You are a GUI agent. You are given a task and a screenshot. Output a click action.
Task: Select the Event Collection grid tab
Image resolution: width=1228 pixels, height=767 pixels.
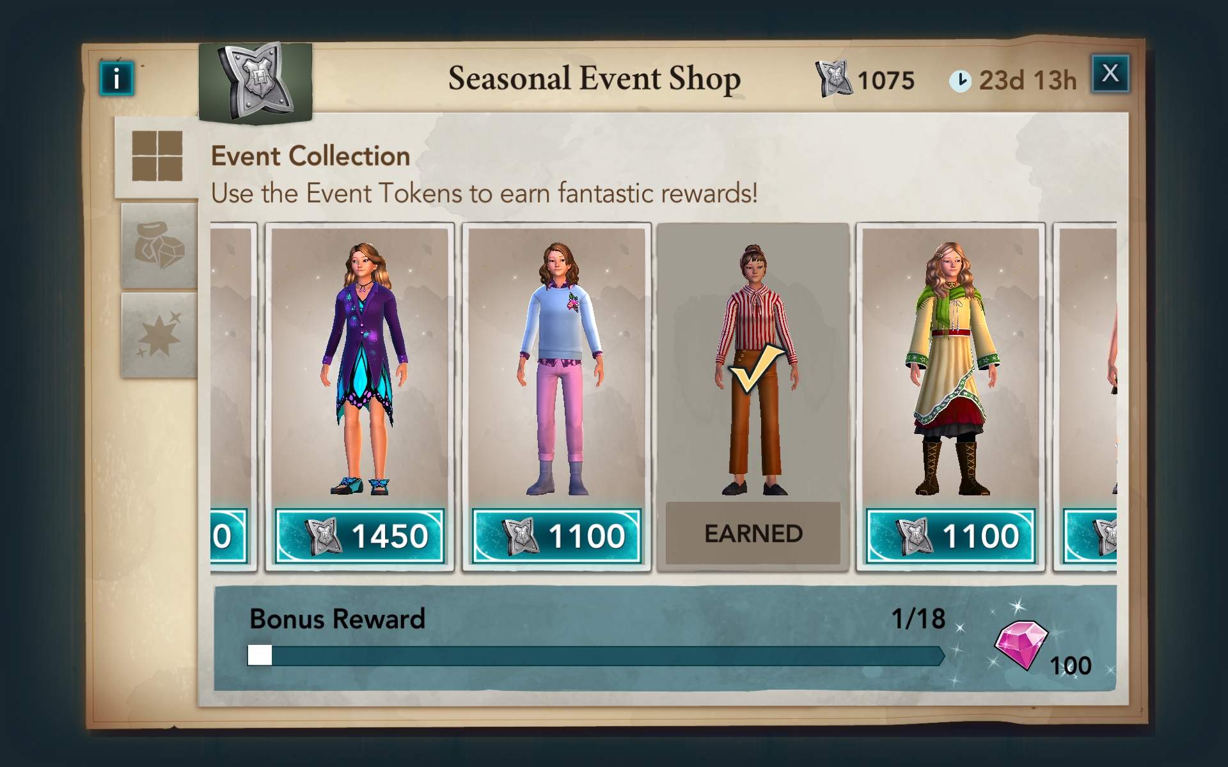coord(157,156)
